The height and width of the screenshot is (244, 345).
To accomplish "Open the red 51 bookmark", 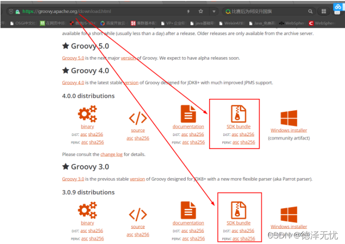I will pos(144,23).
